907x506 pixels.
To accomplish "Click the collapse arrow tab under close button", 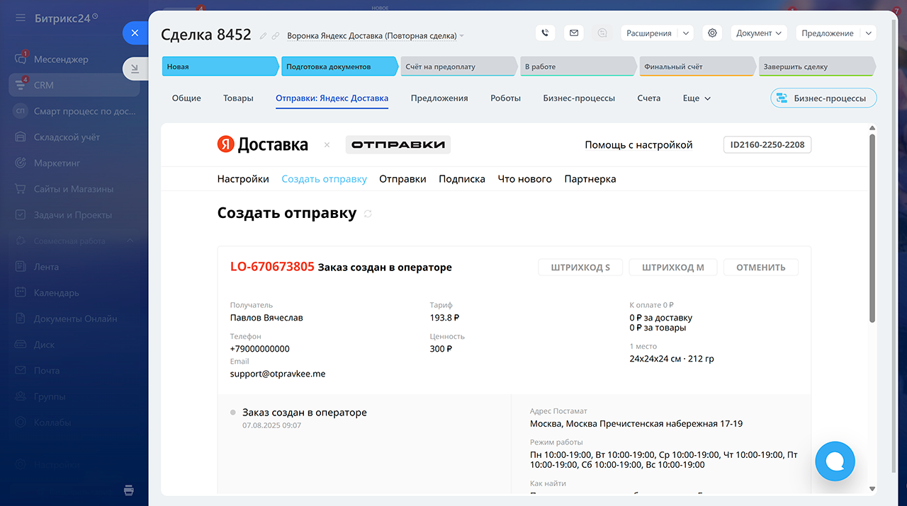I will (135, 68).
